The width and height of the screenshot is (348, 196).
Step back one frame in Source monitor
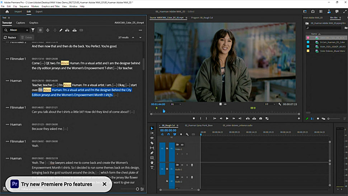click(221, 118)
